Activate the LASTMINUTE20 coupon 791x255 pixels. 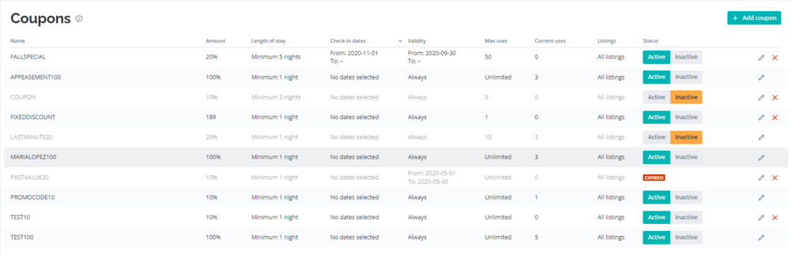pyautogui.click(x=656, y=137)
